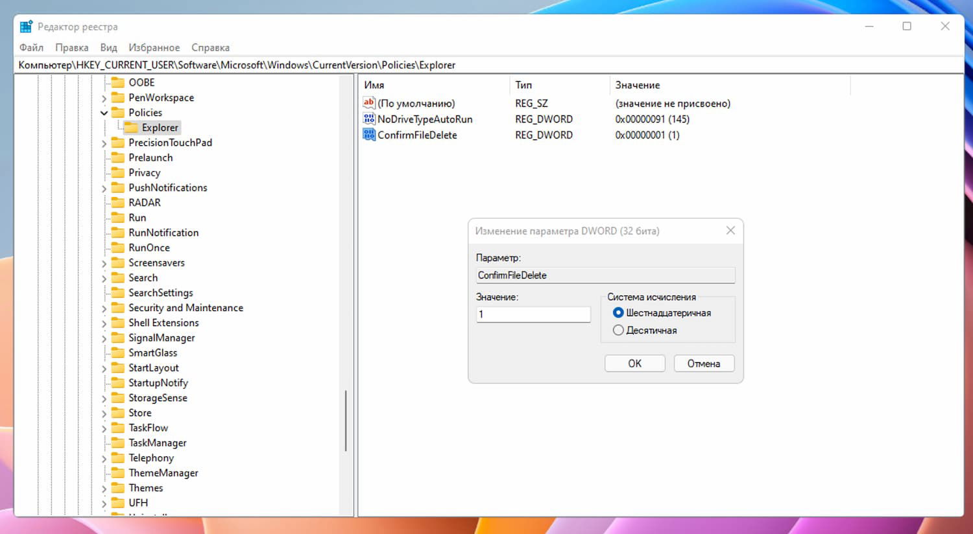This screenshot has height=534, width=973.
Task: Click the StartupNotify folder icon
Action: tap(117, 383)
